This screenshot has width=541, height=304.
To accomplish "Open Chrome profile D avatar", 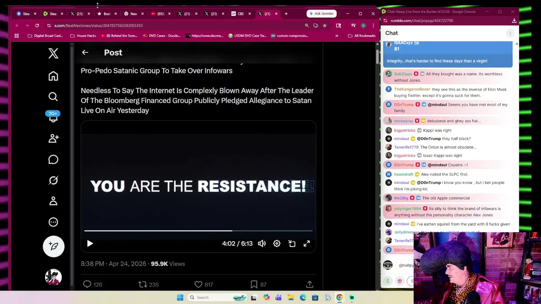I will pos(363,25).
